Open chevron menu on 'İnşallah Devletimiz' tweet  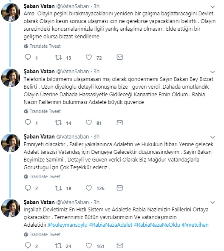(213, 202)
